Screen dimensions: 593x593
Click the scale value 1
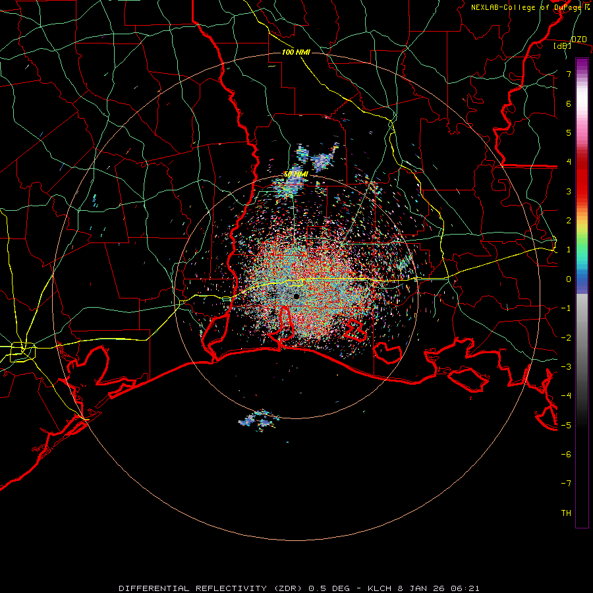(x=569, y=250)
